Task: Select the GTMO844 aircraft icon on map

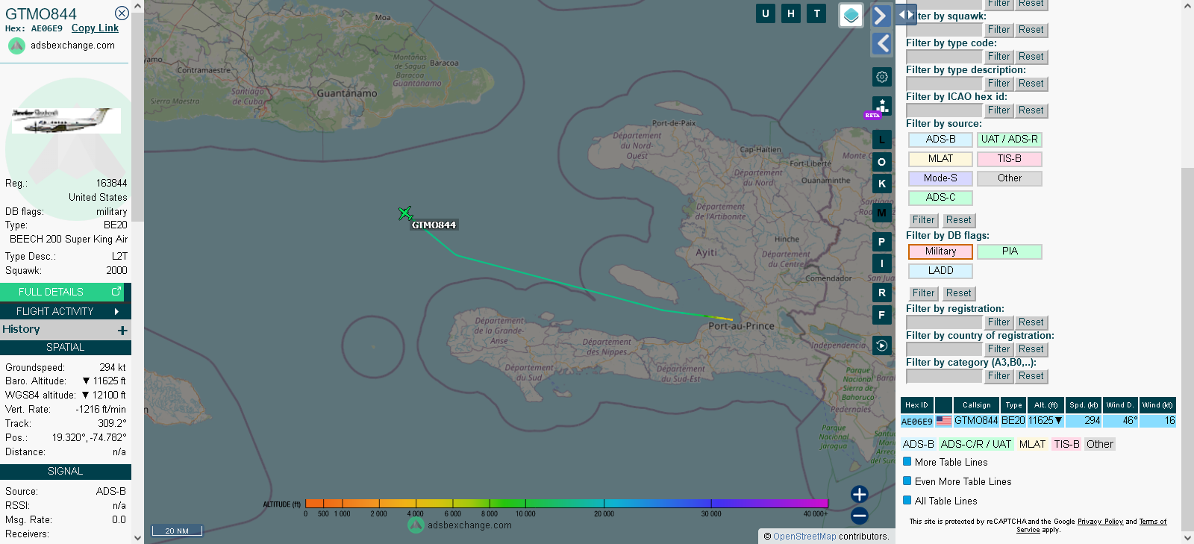Action: tap(405, 214)
